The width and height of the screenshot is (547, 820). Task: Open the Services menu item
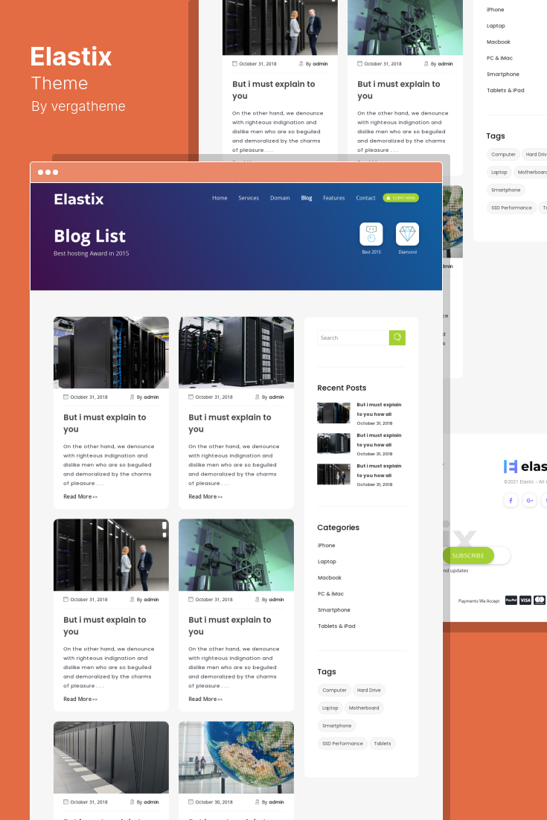click(249, 198)
